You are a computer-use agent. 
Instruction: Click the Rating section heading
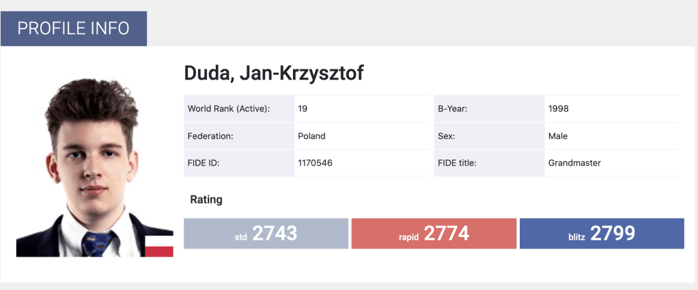tap(206, 200)
